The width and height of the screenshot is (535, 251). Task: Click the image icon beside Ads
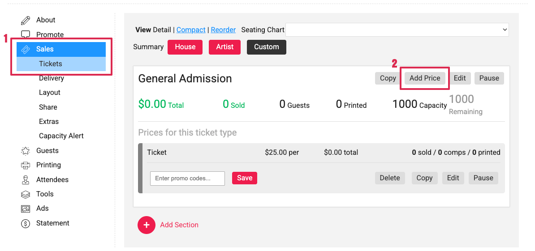(x=26, y=208)
